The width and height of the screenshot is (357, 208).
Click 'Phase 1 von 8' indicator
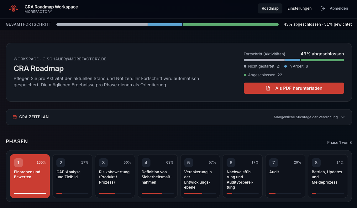click(x=339, y=143)
